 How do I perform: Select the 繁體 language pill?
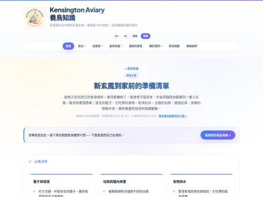coord(146,36)
